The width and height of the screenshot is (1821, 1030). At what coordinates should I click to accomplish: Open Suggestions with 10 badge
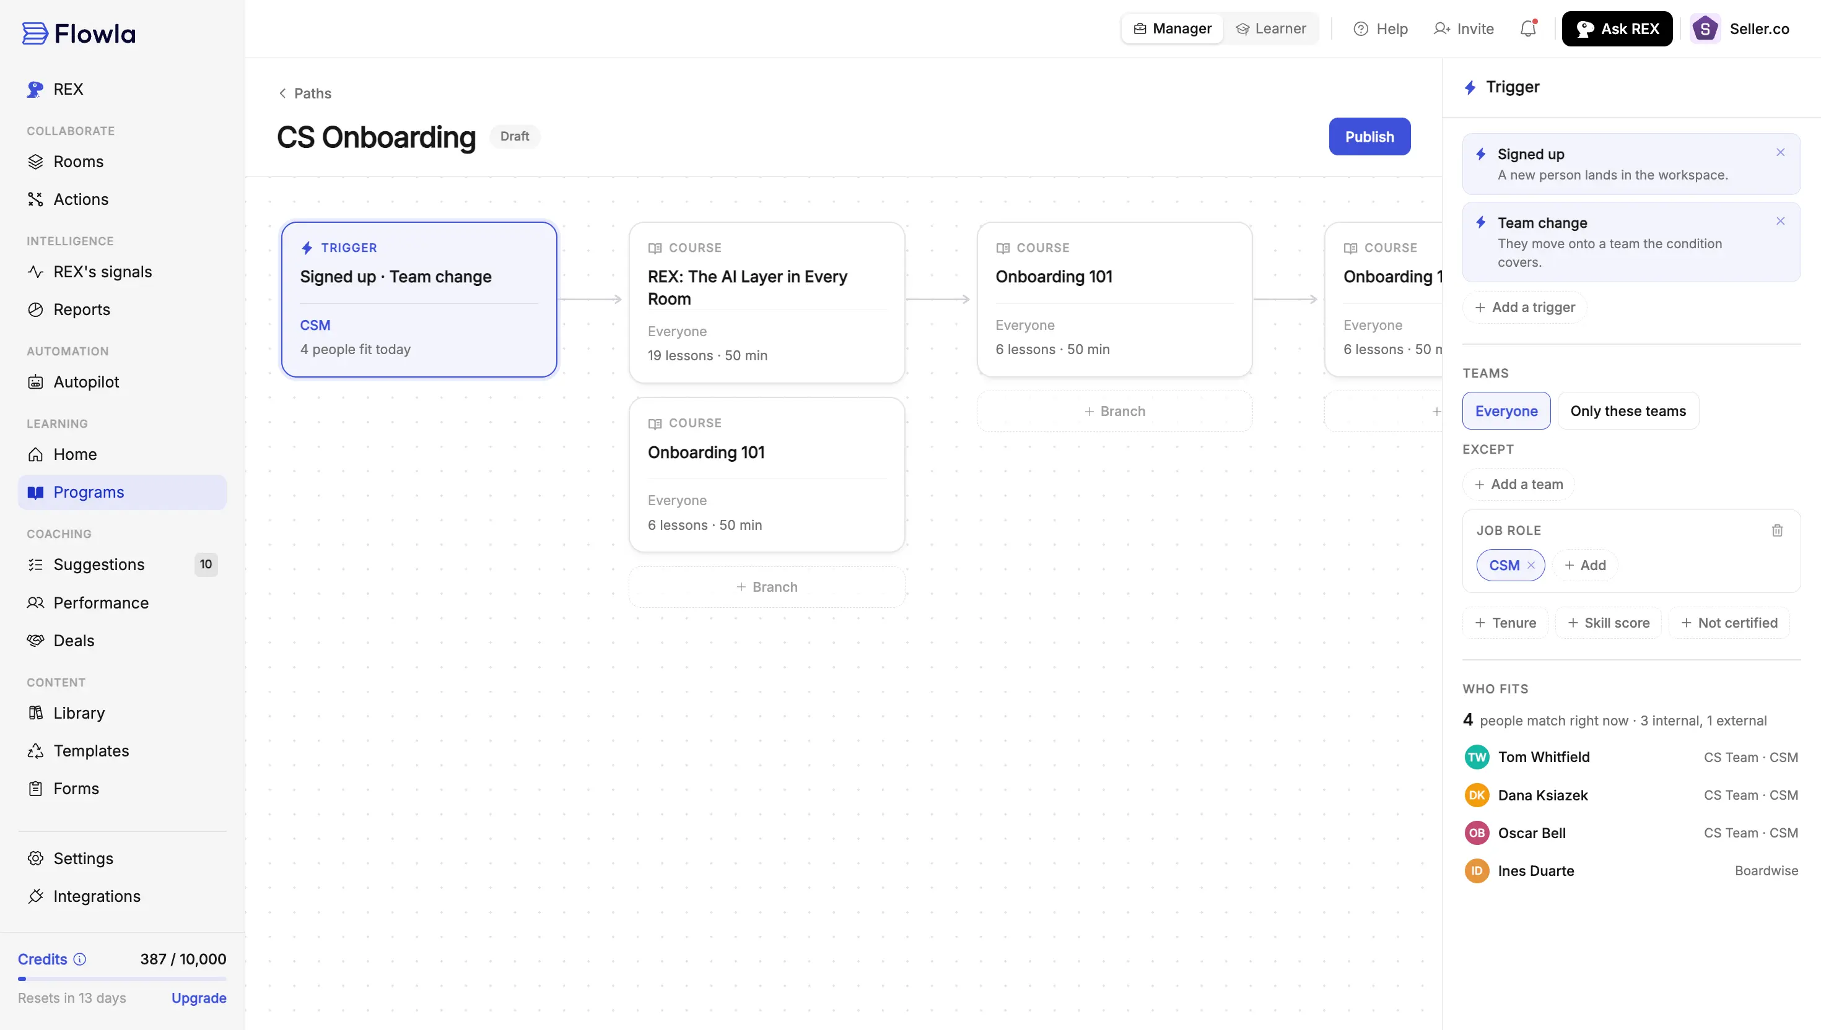122,565
